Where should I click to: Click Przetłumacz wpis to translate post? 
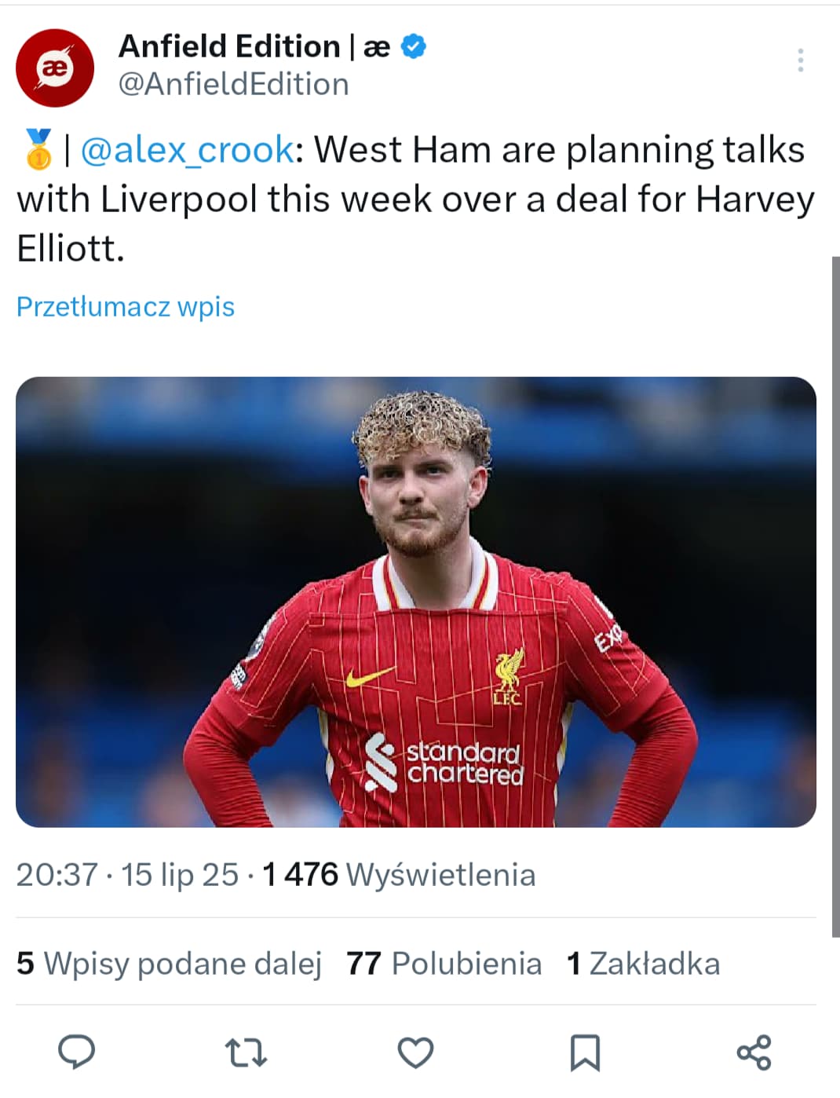(x=126, y=306)
